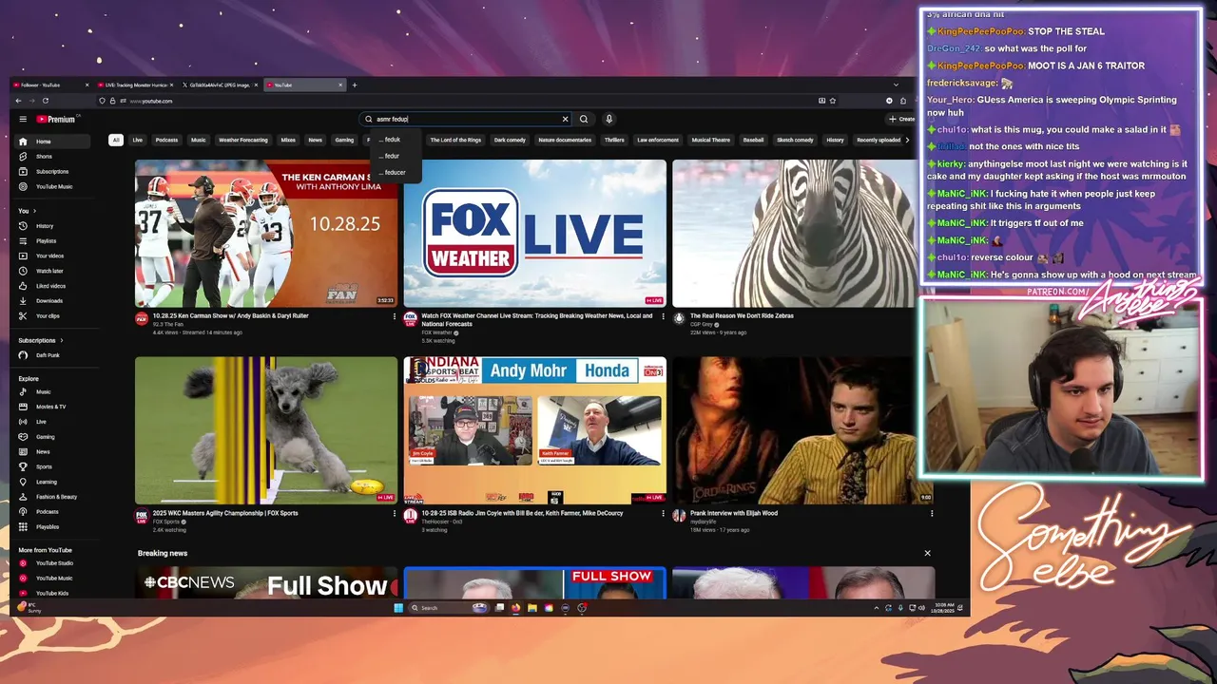Open Watch later in the sidebar

pos(49,271)
